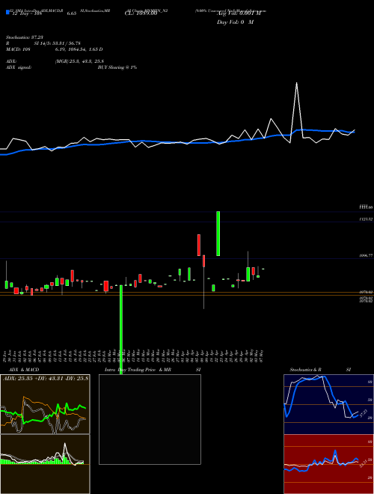Screen dimensions: 374x494
Task: Select the 'Stochastics: 37.23' reading
Action: click(25, 37)
